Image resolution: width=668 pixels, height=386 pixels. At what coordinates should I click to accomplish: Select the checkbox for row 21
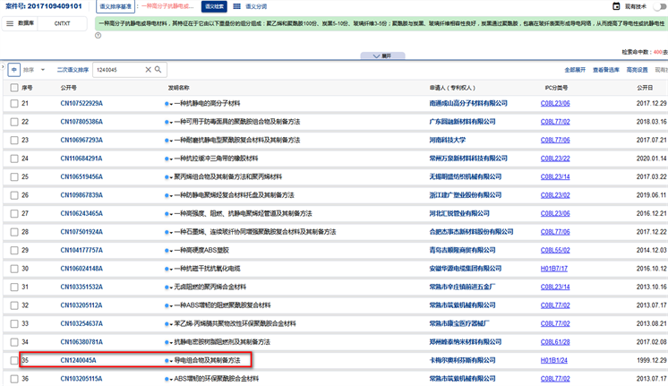pyautogui.click(x=13, y=103)
